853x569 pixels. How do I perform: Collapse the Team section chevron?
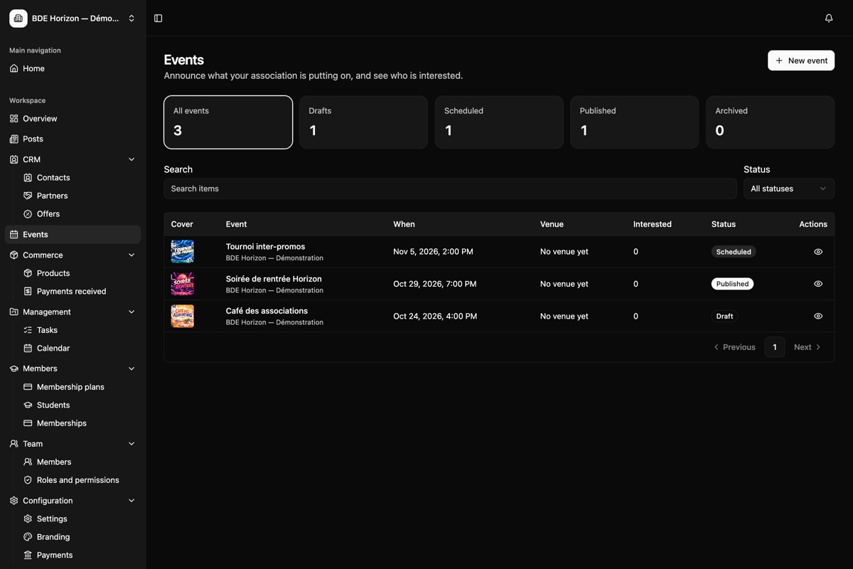click(x=132, y=444)
